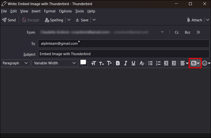This screenshot has width=211, height=138.
Task: Click the To recipients field
Action: (x=124, y=44)
